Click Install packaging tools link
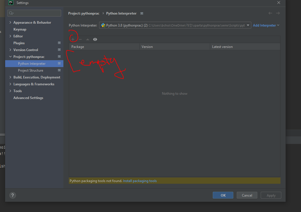 (x=140, y=181)
